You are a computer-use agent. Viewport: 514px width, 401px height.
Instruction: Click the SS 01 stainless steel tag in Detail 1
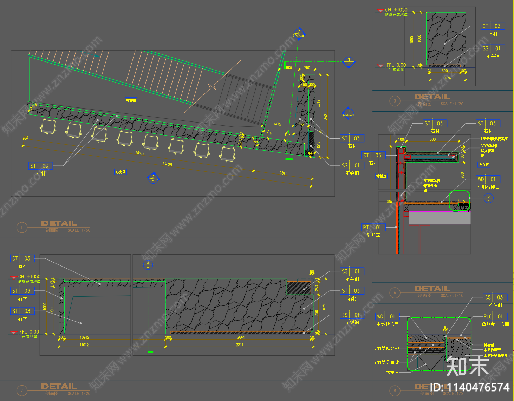[x=352, y=165]
